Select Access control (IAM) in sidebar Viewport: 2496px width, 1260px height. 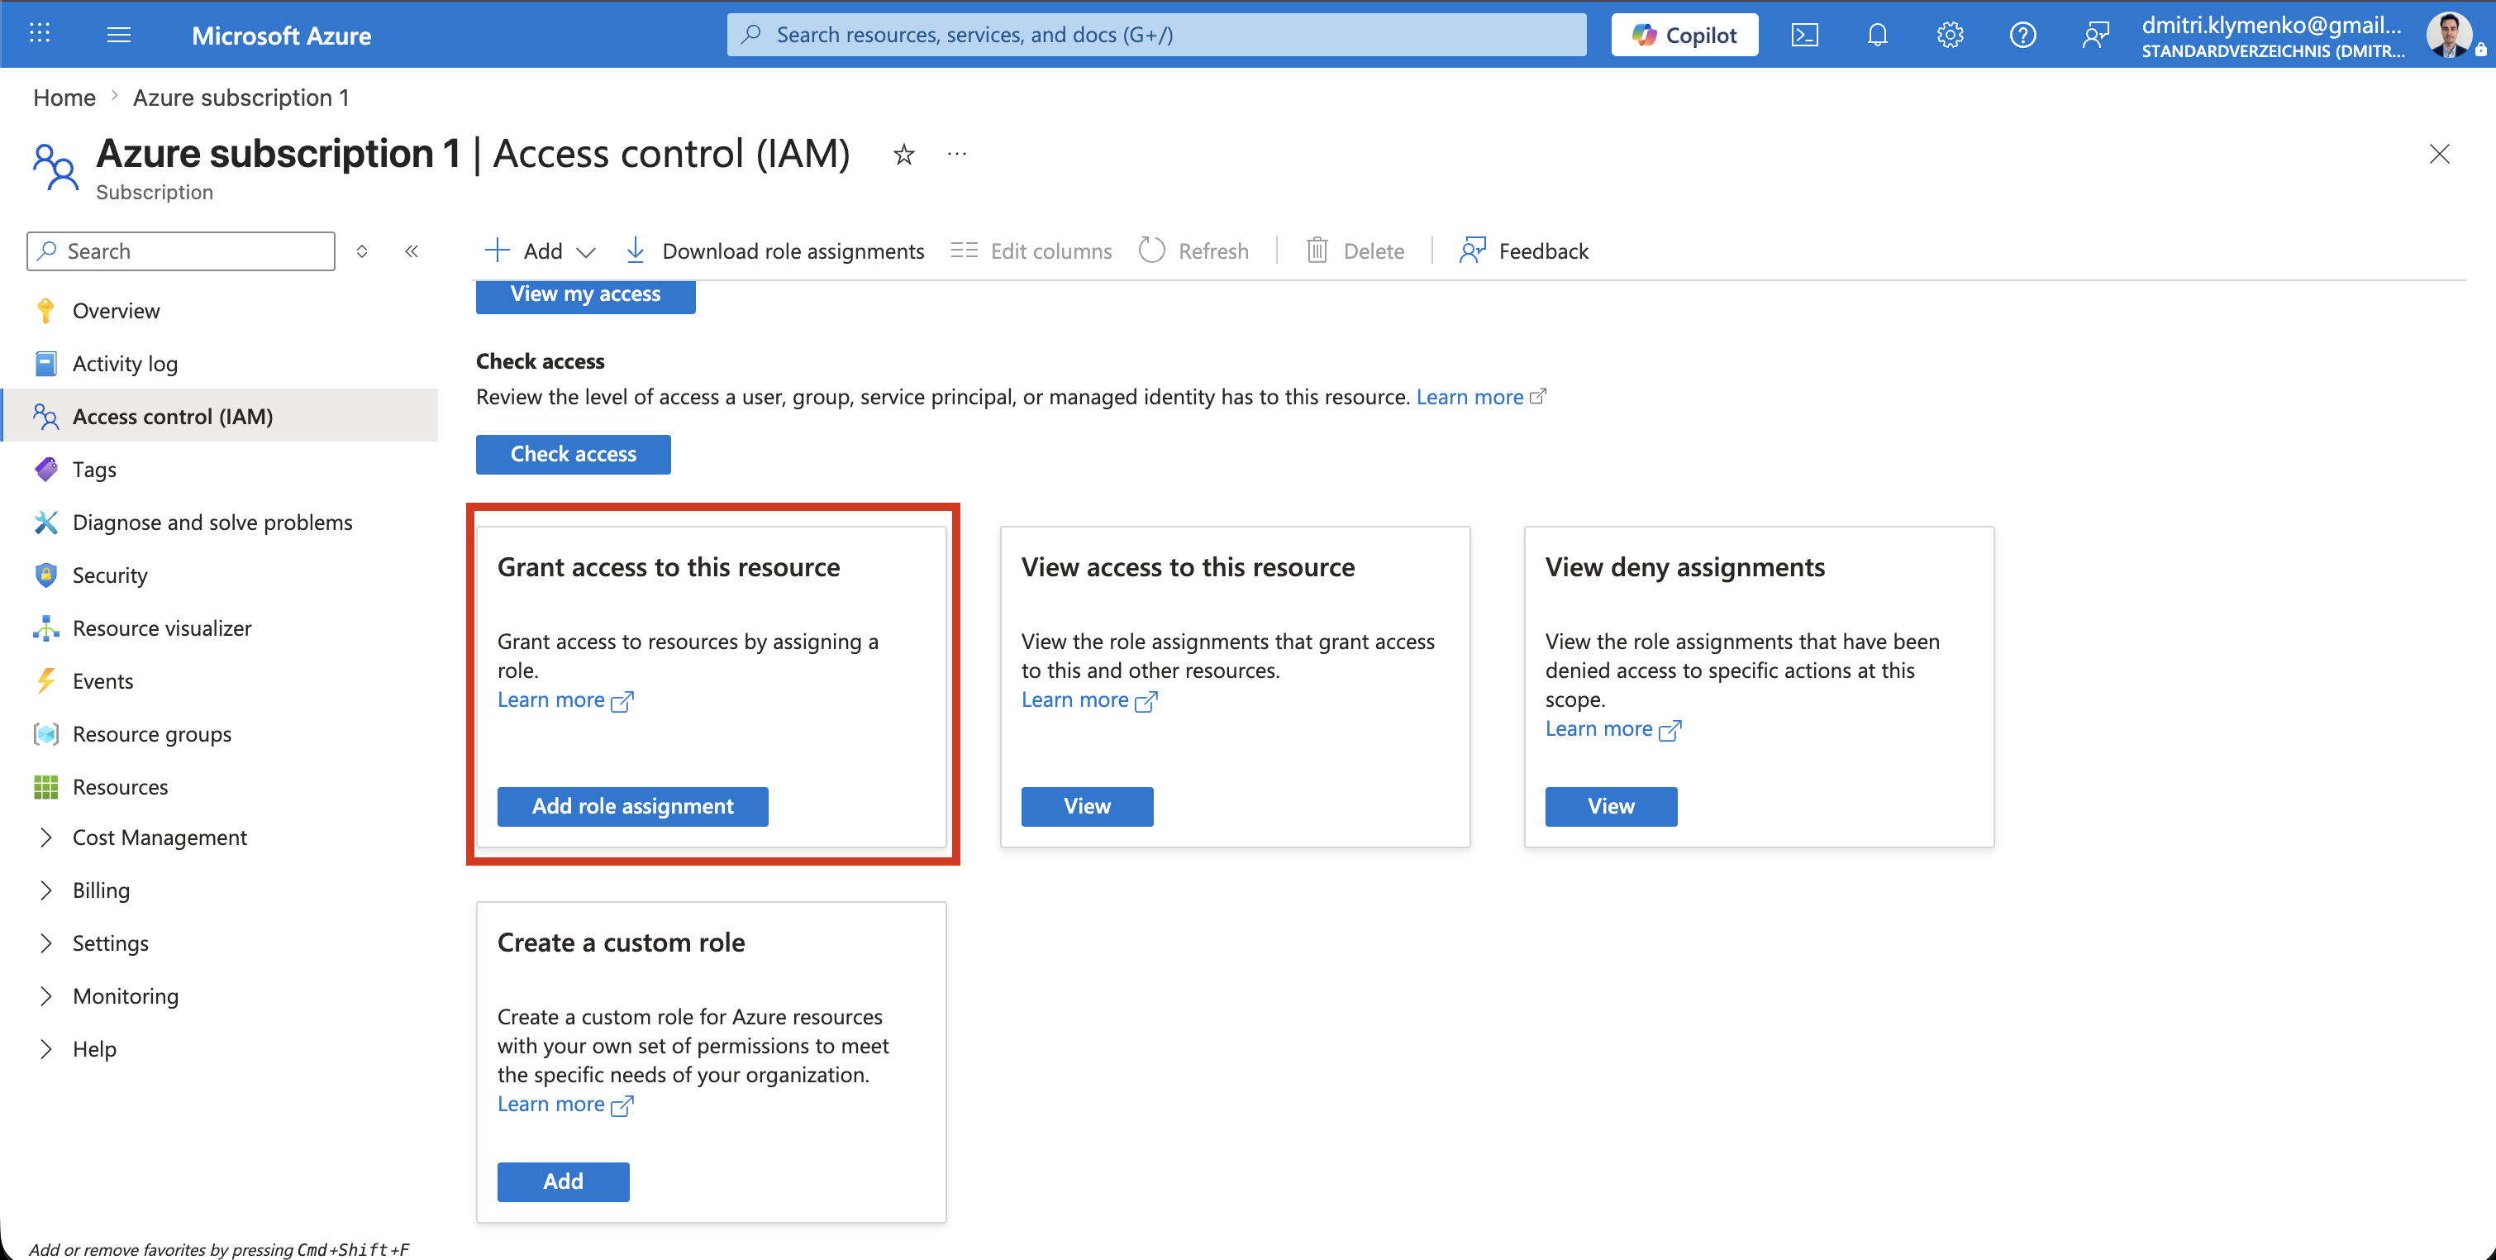click(221, 416)
